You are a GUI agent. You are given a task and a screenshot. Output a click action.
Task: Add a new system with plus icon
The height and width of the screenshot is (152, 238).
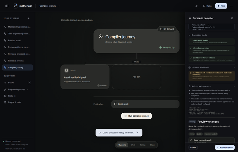(28, 19)
